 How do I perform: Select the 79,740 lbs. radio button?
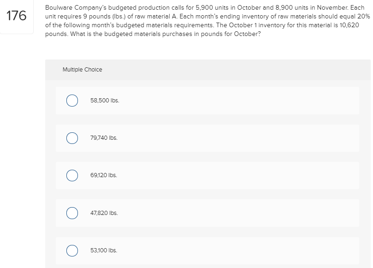click(x=72, y=137)
